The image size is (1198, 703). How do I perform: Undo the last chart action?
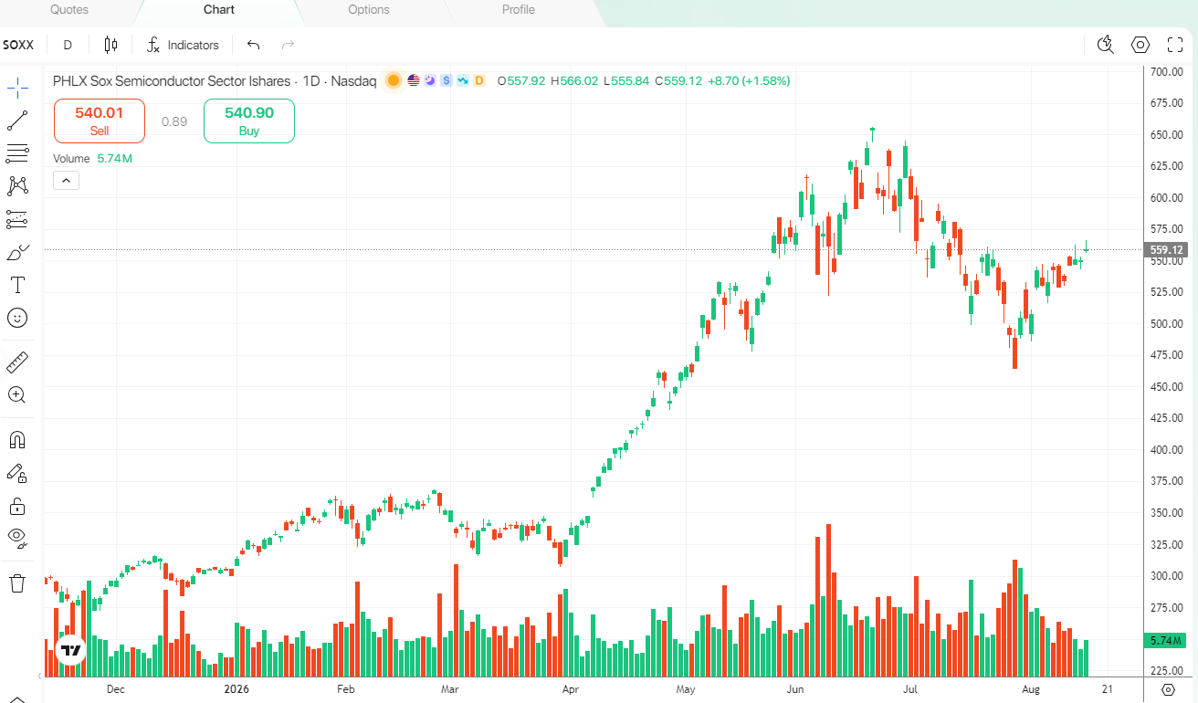[x=254, y=45]
